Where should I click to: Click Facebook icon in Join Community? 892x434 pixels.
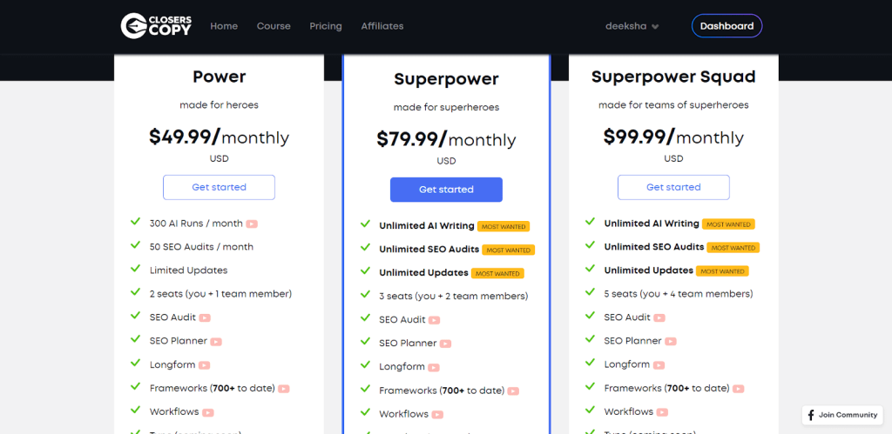(811, 415)
